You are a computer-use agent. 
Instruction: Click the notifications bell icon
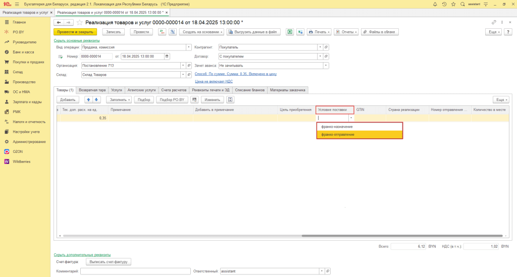[x=435, y=4]
